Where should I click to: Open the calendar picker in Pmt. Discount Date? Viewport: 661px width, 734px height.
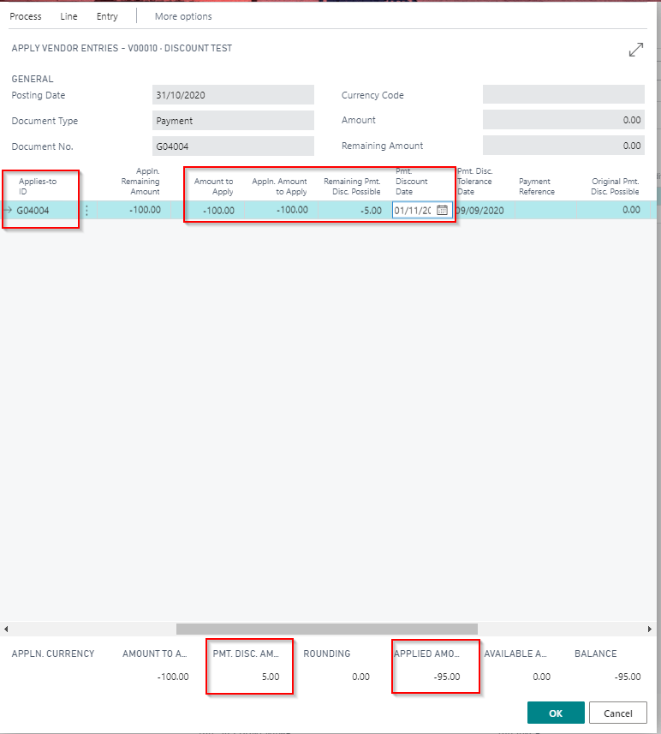coord(443,210)
